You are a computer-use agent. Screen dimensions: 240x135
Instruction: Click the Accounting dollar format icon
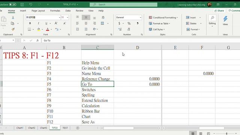pos(119,23)
